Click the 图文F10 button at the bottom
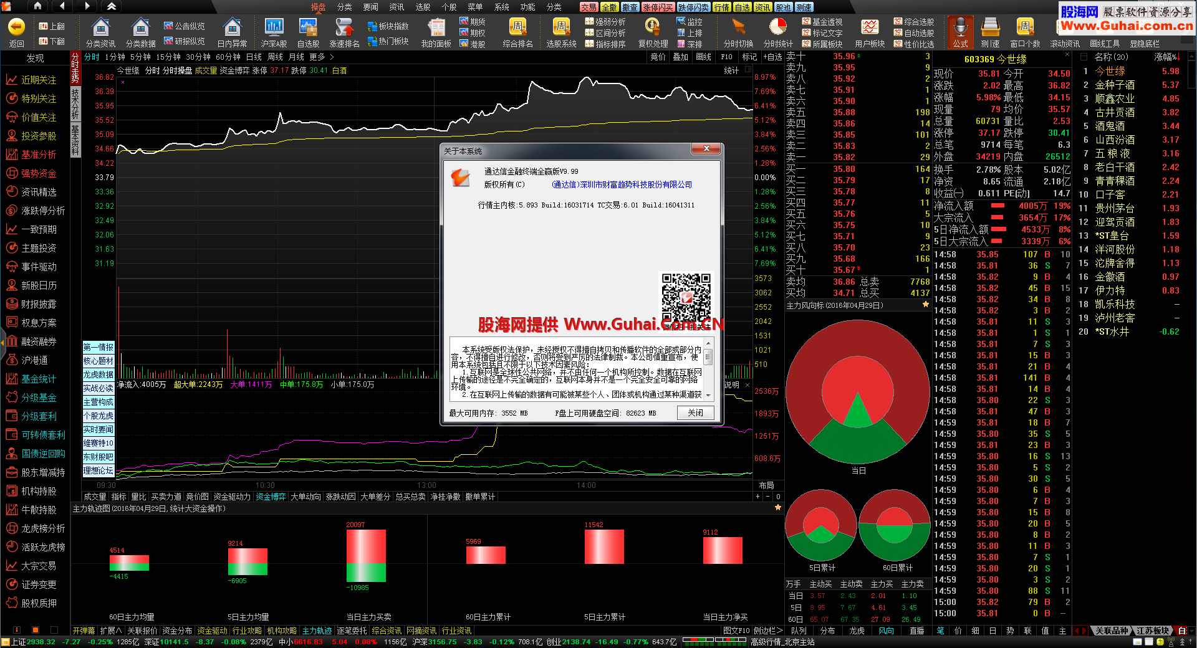1197x648 pixels. pyautogui.click(x=736, y=631)
